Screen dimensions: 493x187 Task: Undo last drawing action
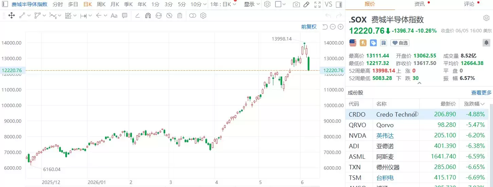point(328,16)
